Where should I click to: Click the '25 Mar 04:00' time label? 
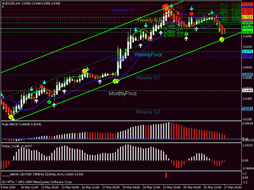click(x=192, y=187)
